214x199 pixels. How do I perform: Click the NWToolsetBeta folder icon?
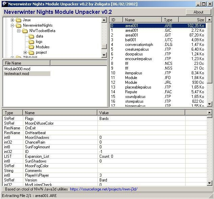click(25, 31)
